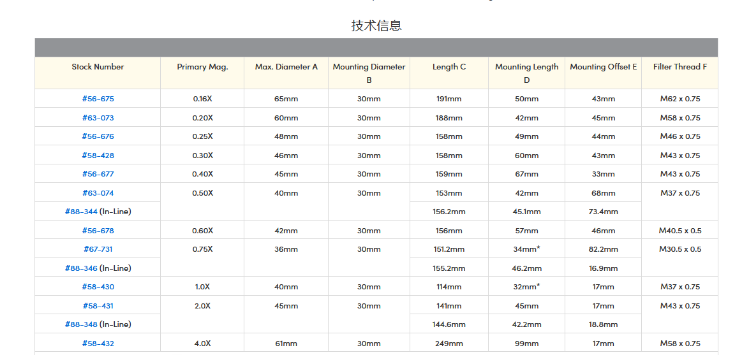
Task: Open stock number #67-731
Action: (x=98, y=249)
